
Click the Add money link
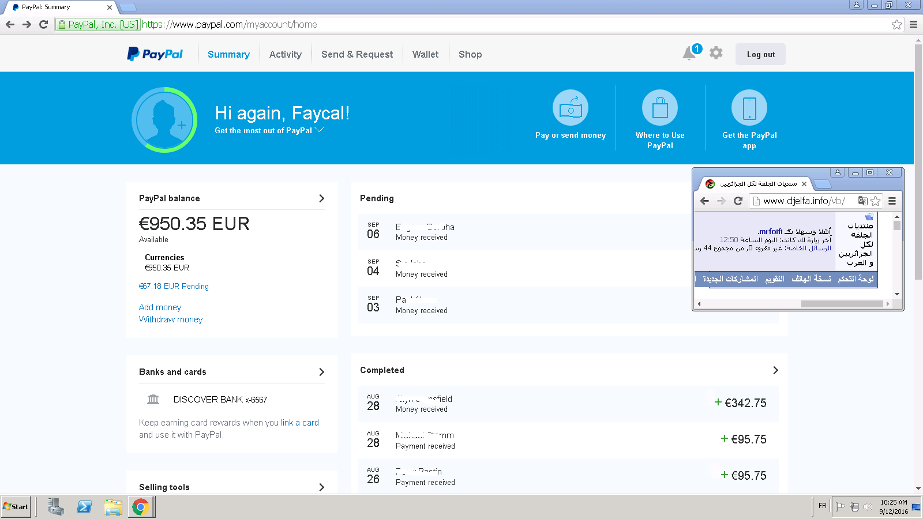coord(160,307)
